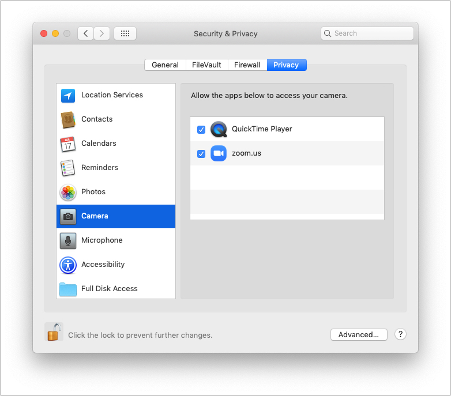Click the zoom.us name text
The image size is (451, 396).
[x=246, y=153]
